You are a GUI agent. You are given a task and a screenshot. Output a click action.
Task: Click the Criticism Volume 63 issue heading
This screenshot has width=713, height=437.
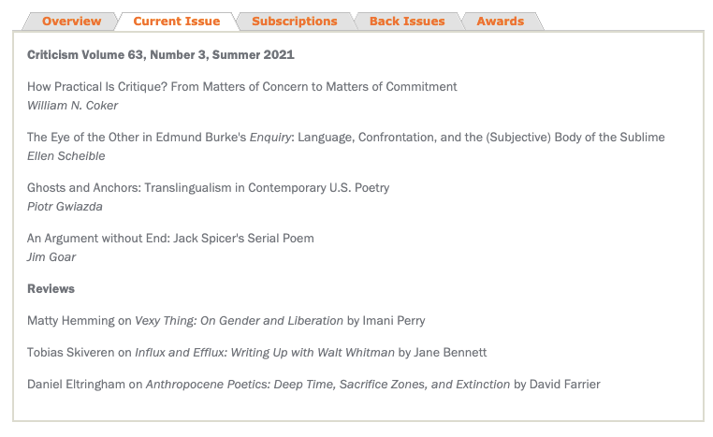point(161,55)
